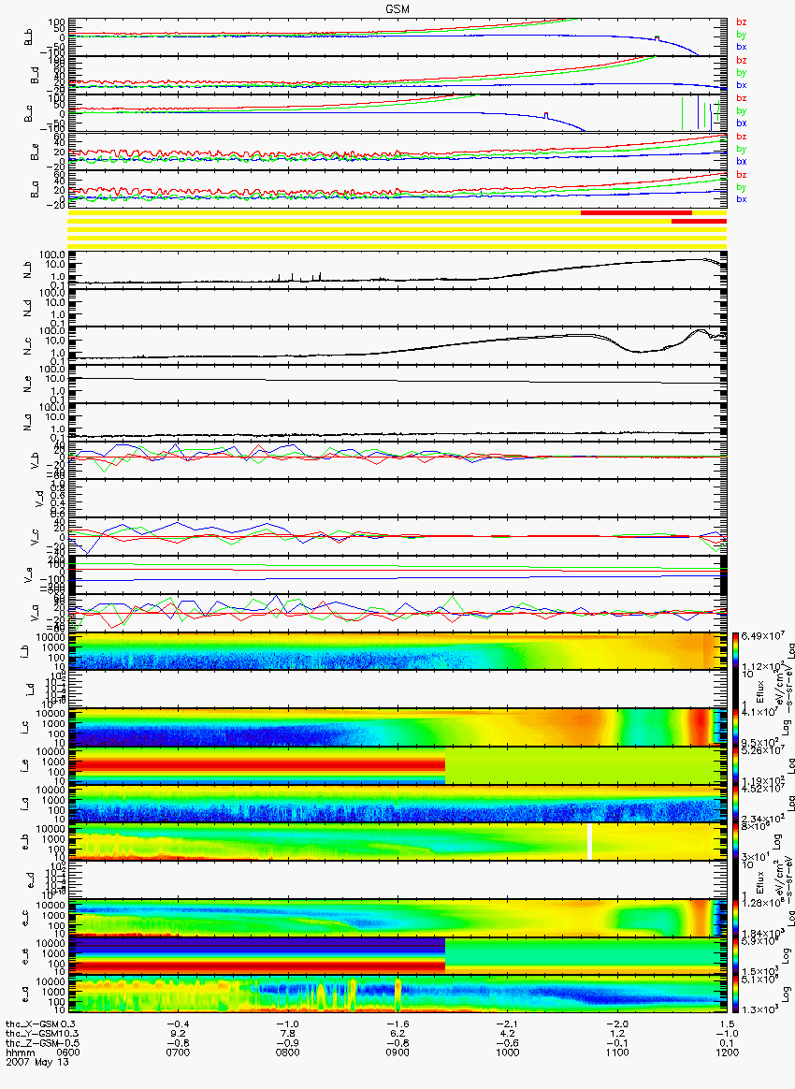
Task: Click the lower shorter red interval bar
Action: pos(700,221)
